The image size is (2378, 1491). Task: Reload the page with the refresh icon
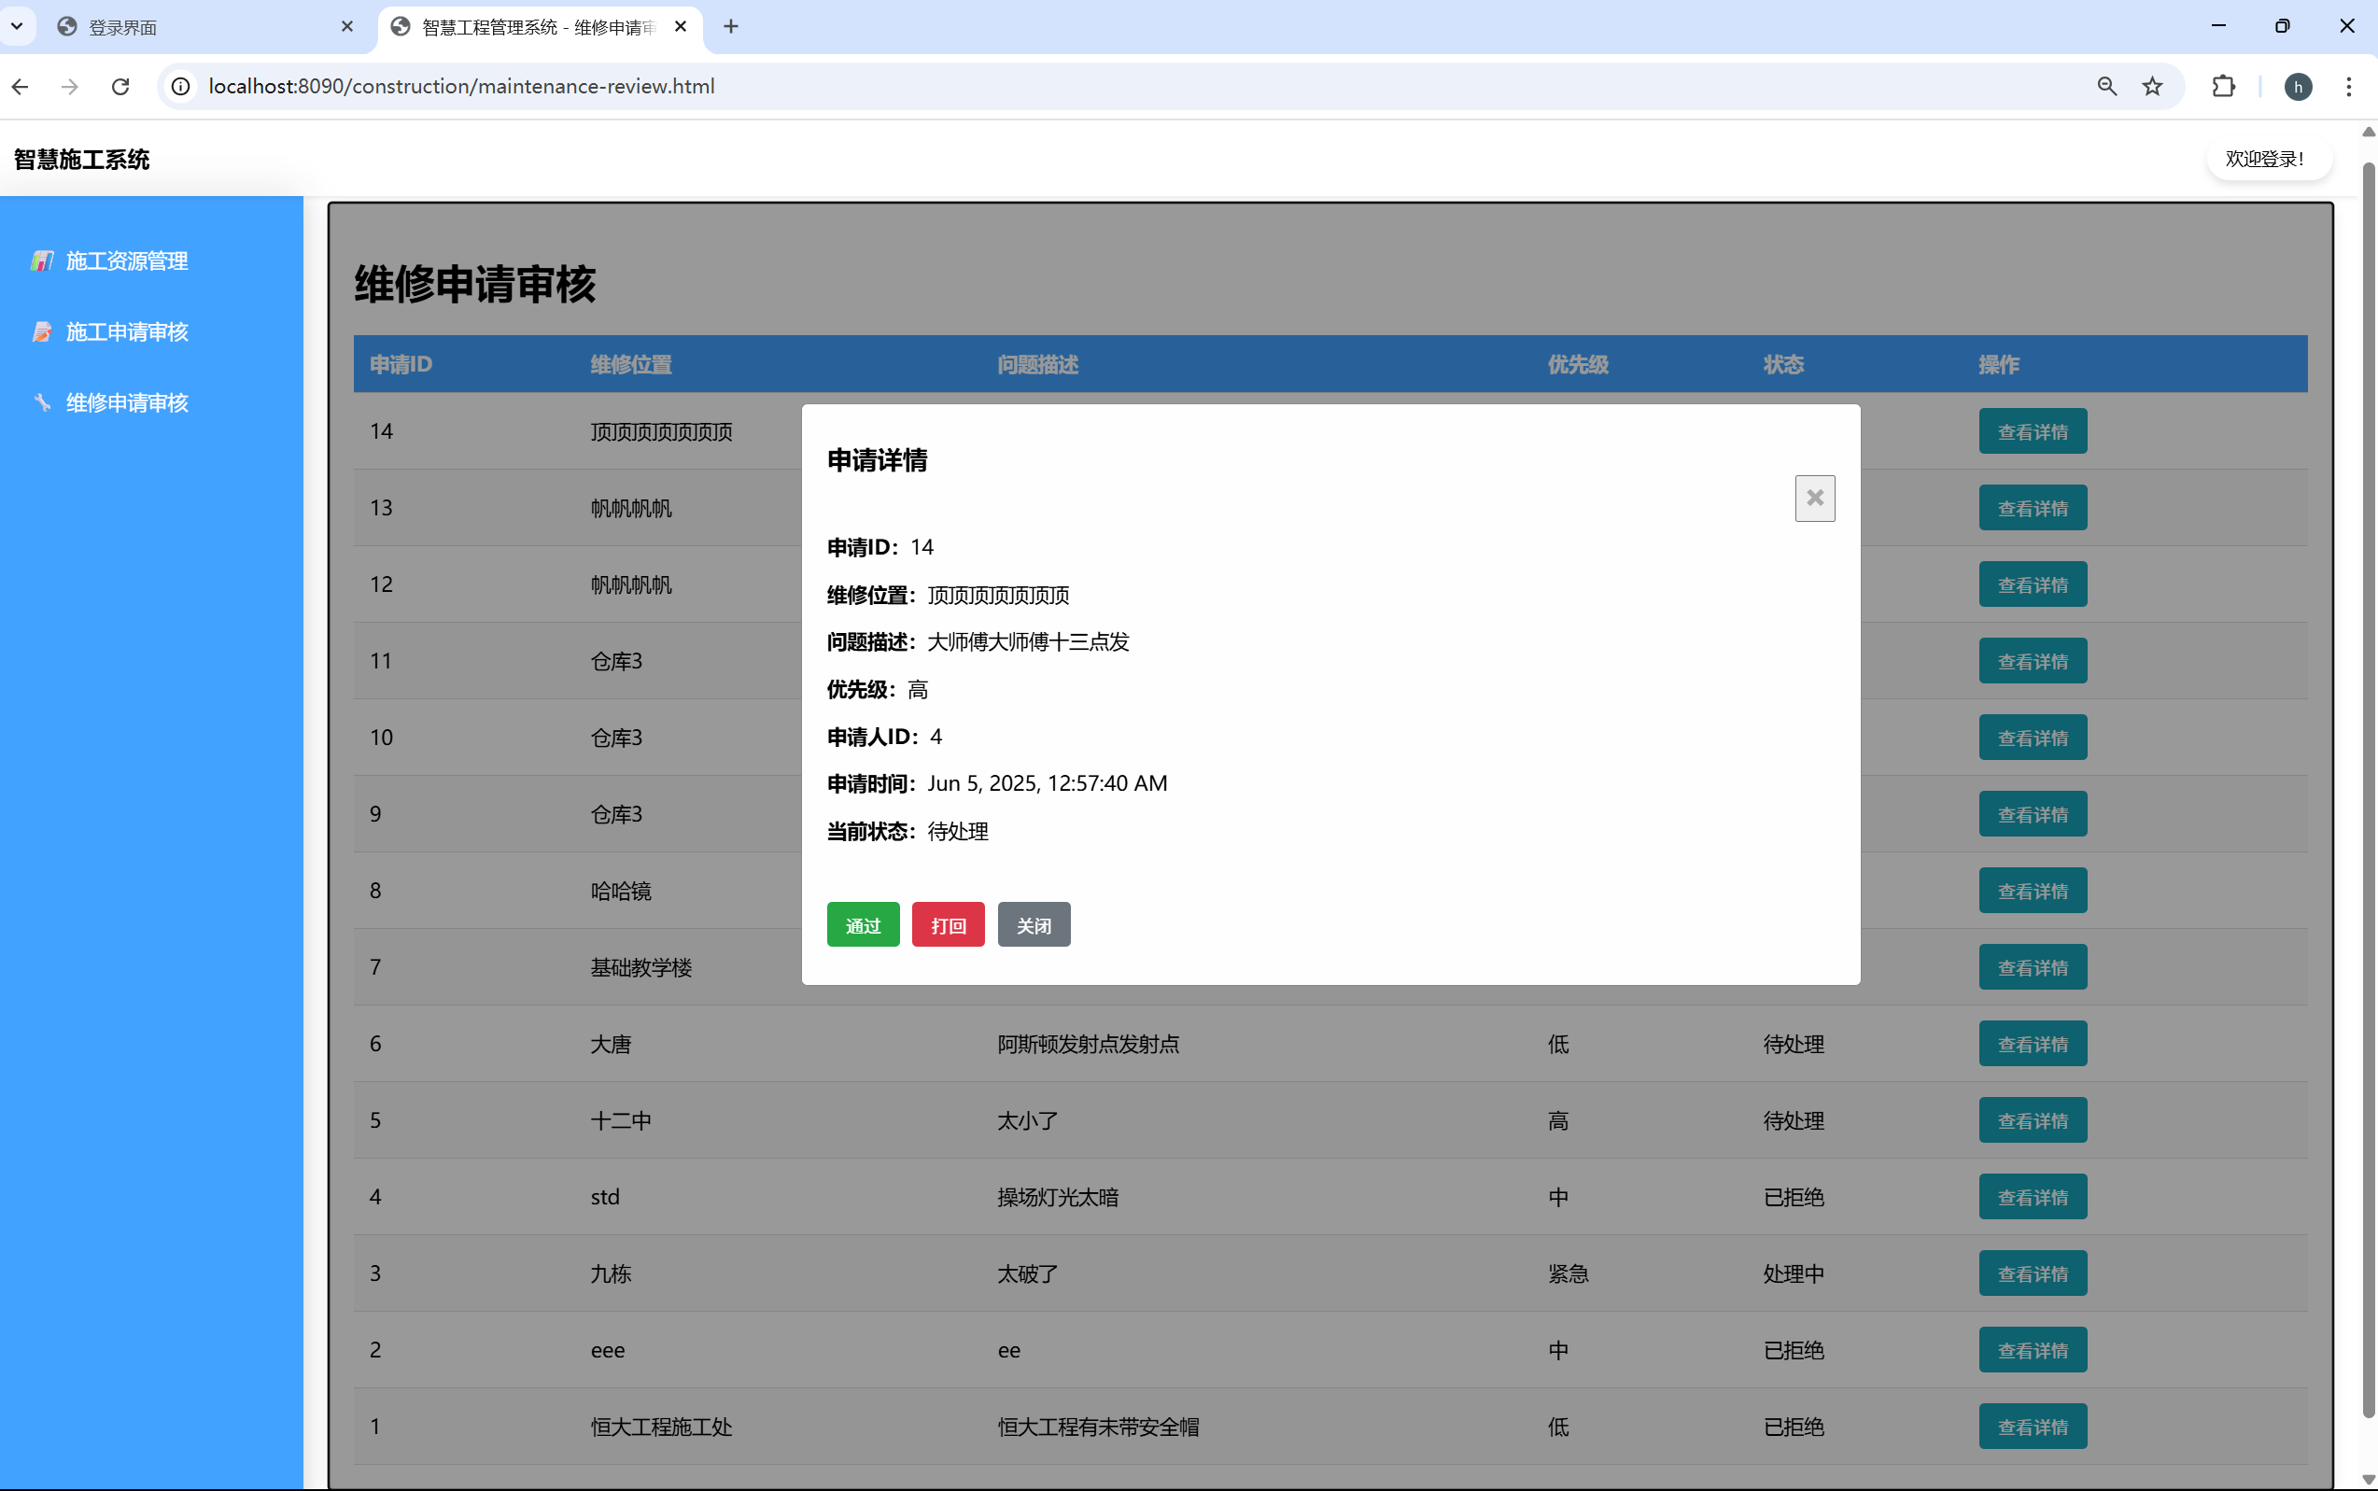click(x=120, y=87)
